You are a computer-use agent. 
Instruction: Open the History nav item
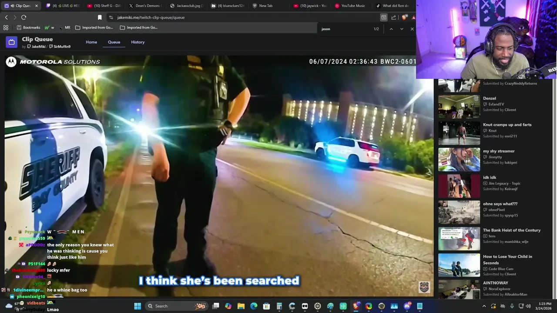(138, 42)
